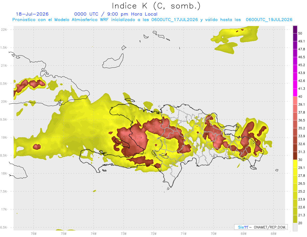Image resolution: width=307 pixels, height=237 pixels.
Task: Pick the olive swatch between 20 and 21.3
Action: pyautogui.click(x=295, y=219)
